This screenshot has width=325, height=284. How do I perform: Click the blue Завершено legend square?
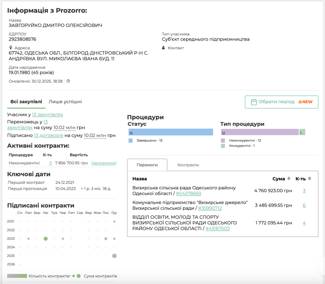point(130,140)
